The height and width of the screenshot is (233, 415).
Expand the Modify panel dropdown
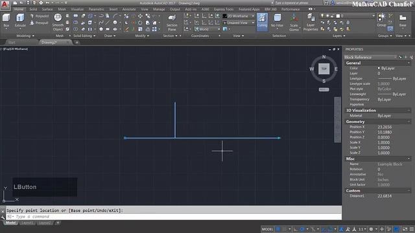coord(142,36)
